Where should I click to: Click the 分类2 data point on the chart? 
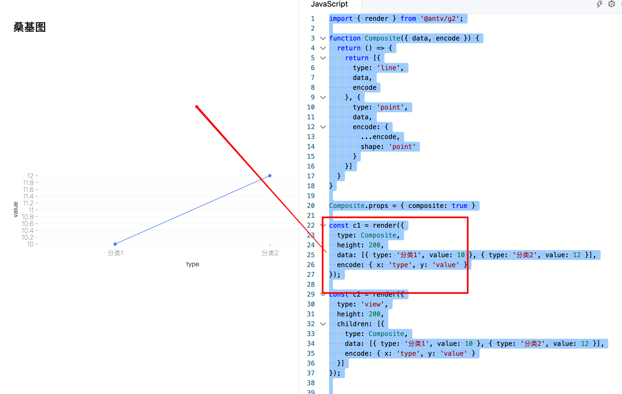(x=270, y=176)
